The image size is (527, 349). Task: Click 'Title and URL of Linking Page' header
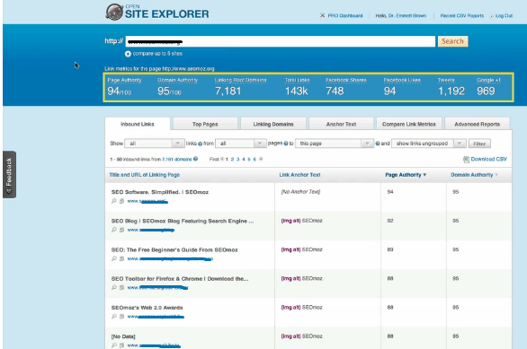[x=145, y=175]
